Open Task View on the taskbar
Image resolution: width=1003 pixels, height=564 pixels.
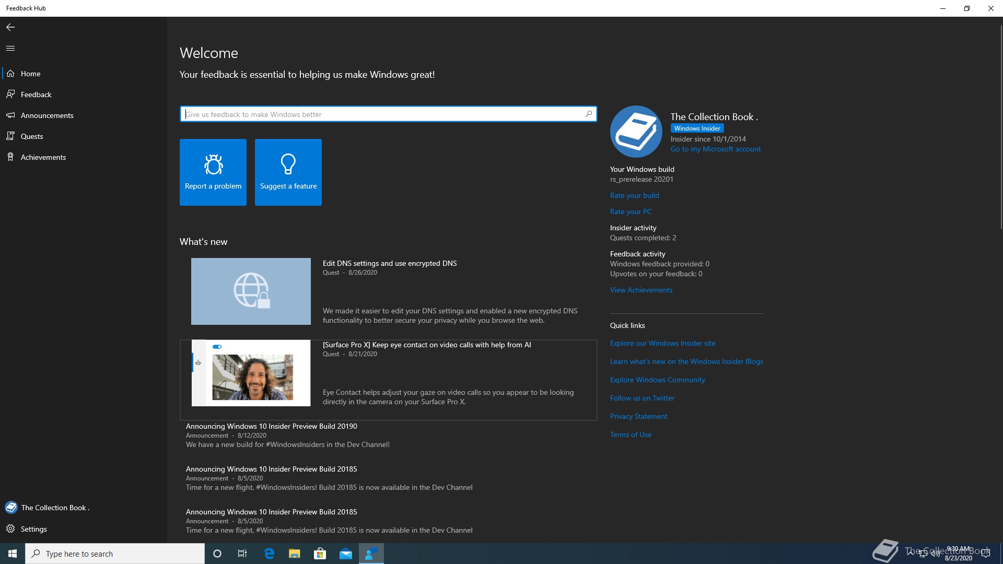point(242,554)
